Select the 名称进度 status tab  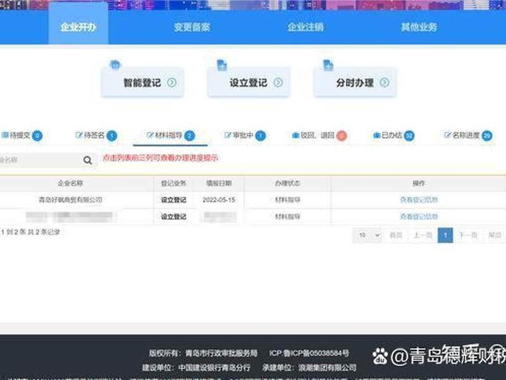click(468, 136)
